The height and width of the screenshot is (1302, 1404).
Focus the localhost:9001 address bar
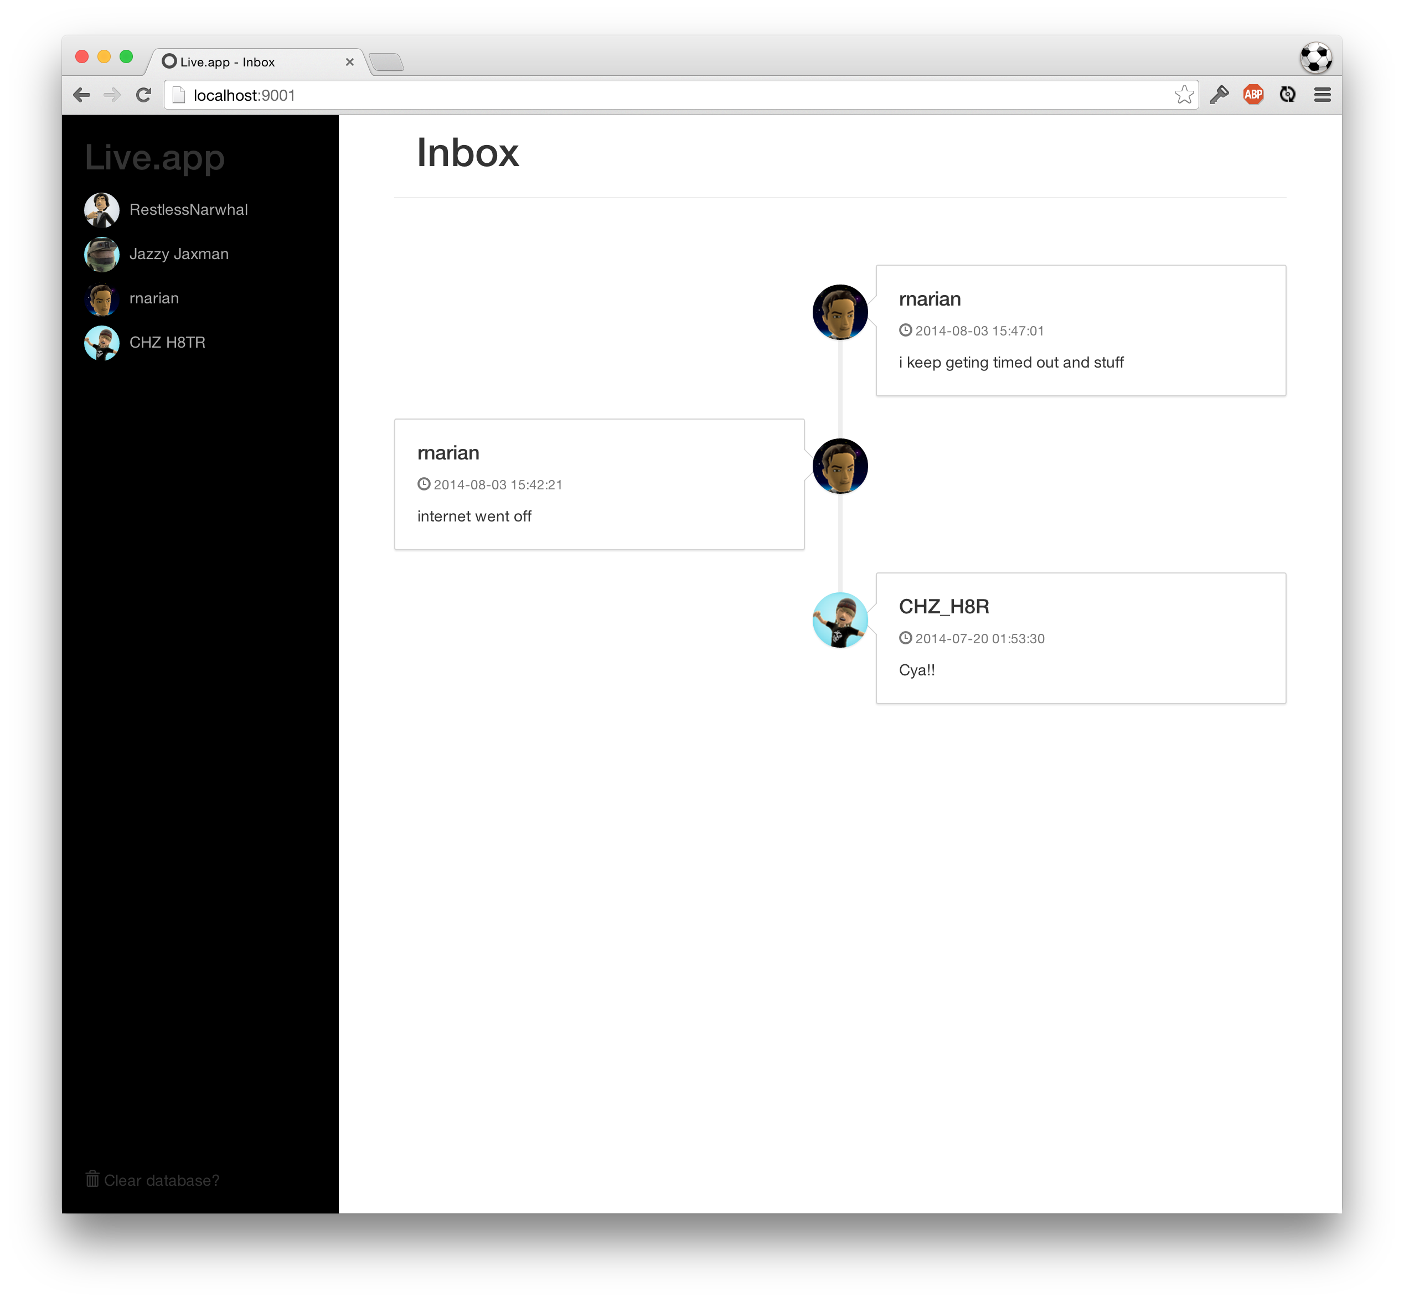pos(634,95)
